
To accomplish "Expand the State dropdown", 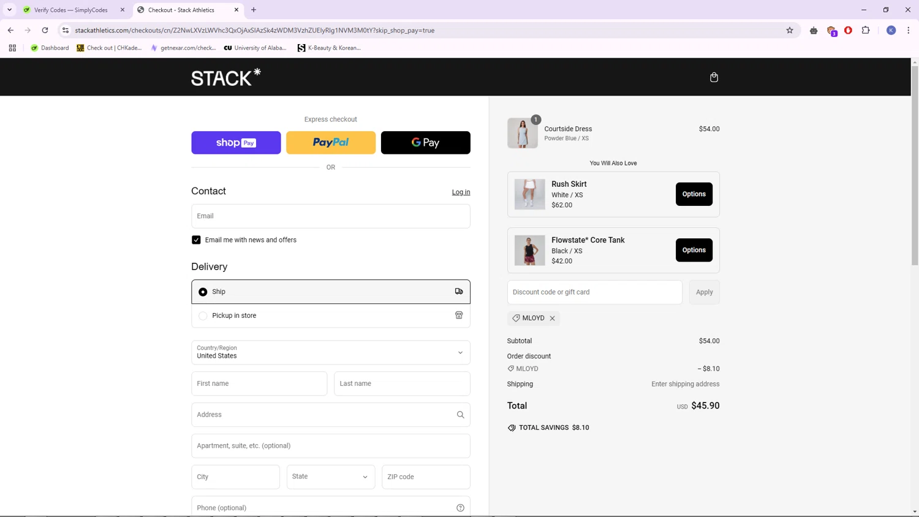I will [331, 477].
